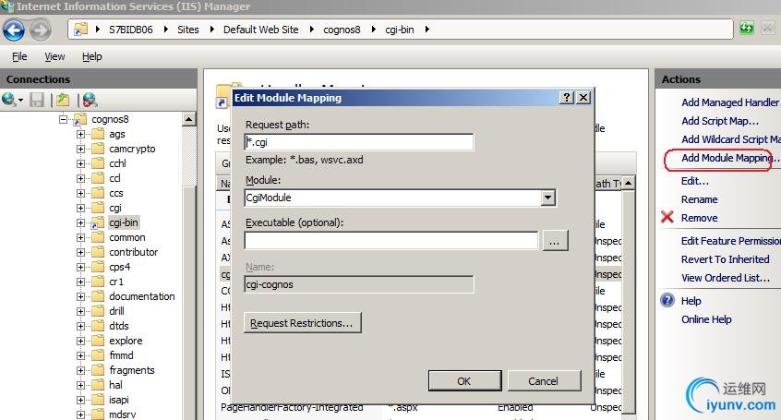This screenshot has width=781, height=420.
Task: Click the red X Remove icon
Action: coord(667,217)
